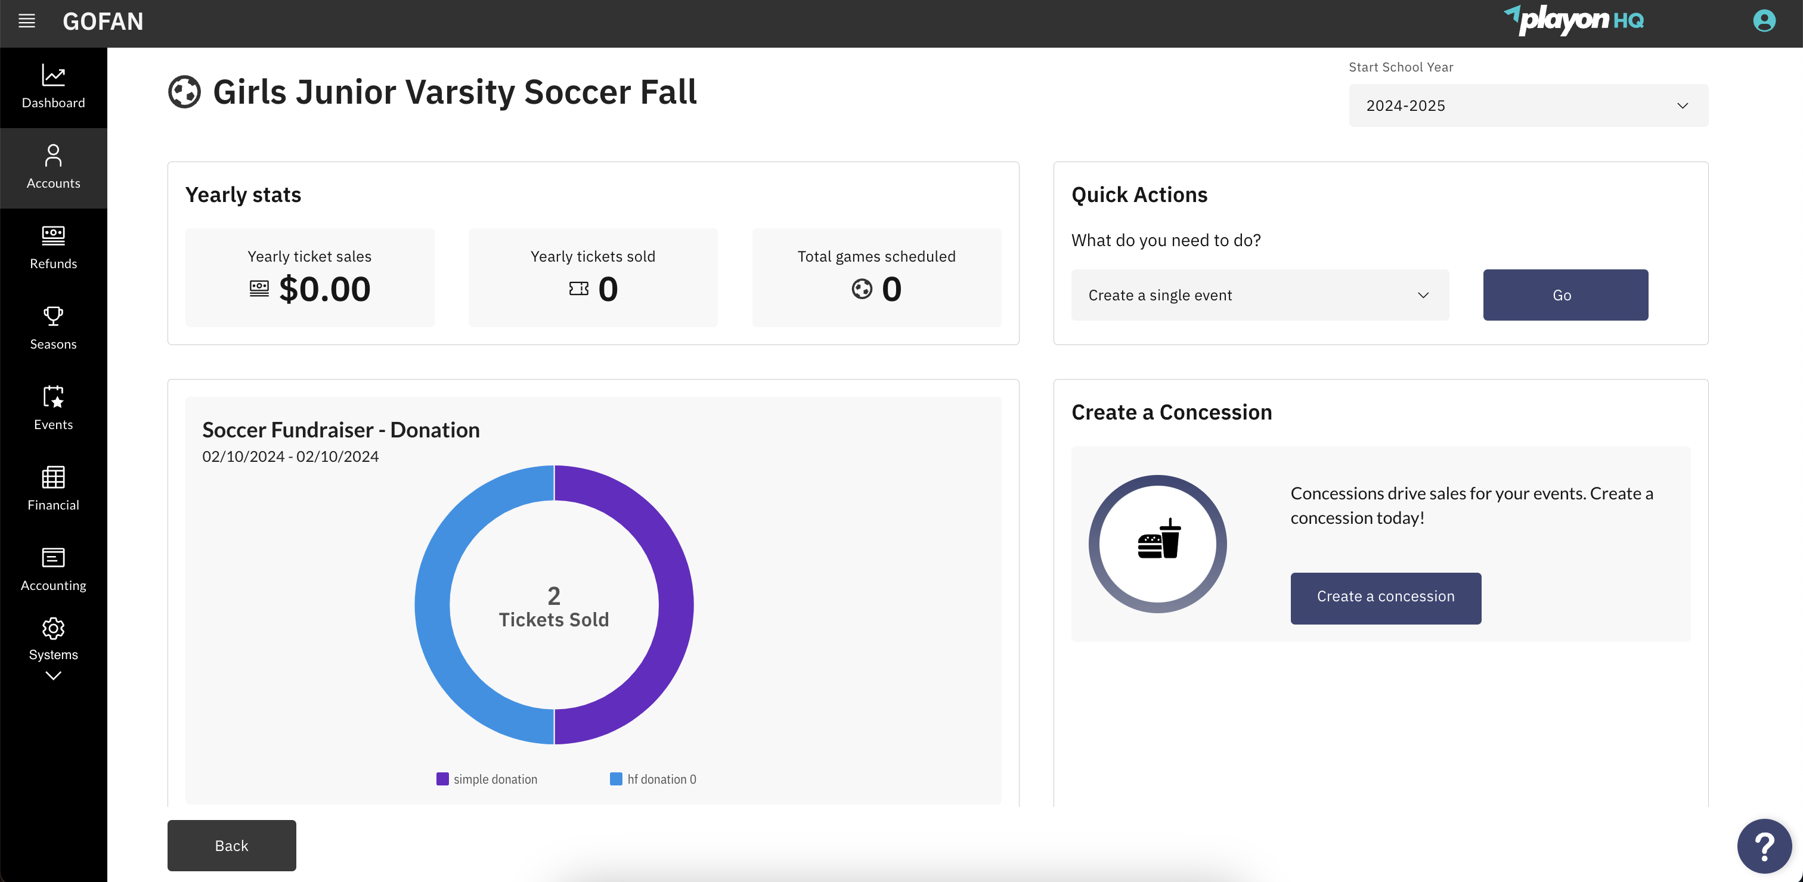Open the Accounting section
The image size is (1803, 882).
coord(53,558)
